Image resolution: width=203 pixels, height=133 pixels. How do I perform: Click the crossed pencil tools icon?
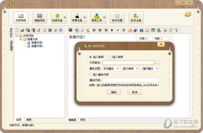tap(44, 30)
